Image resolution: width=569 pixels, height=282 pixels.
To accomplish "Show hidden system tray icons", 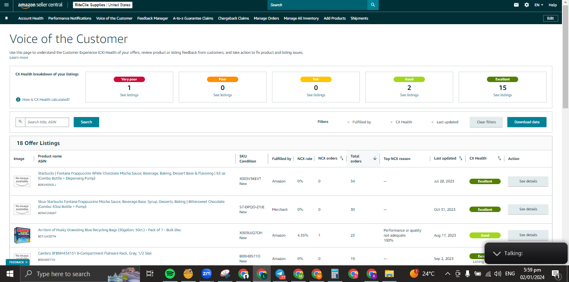I will point(447,274).
